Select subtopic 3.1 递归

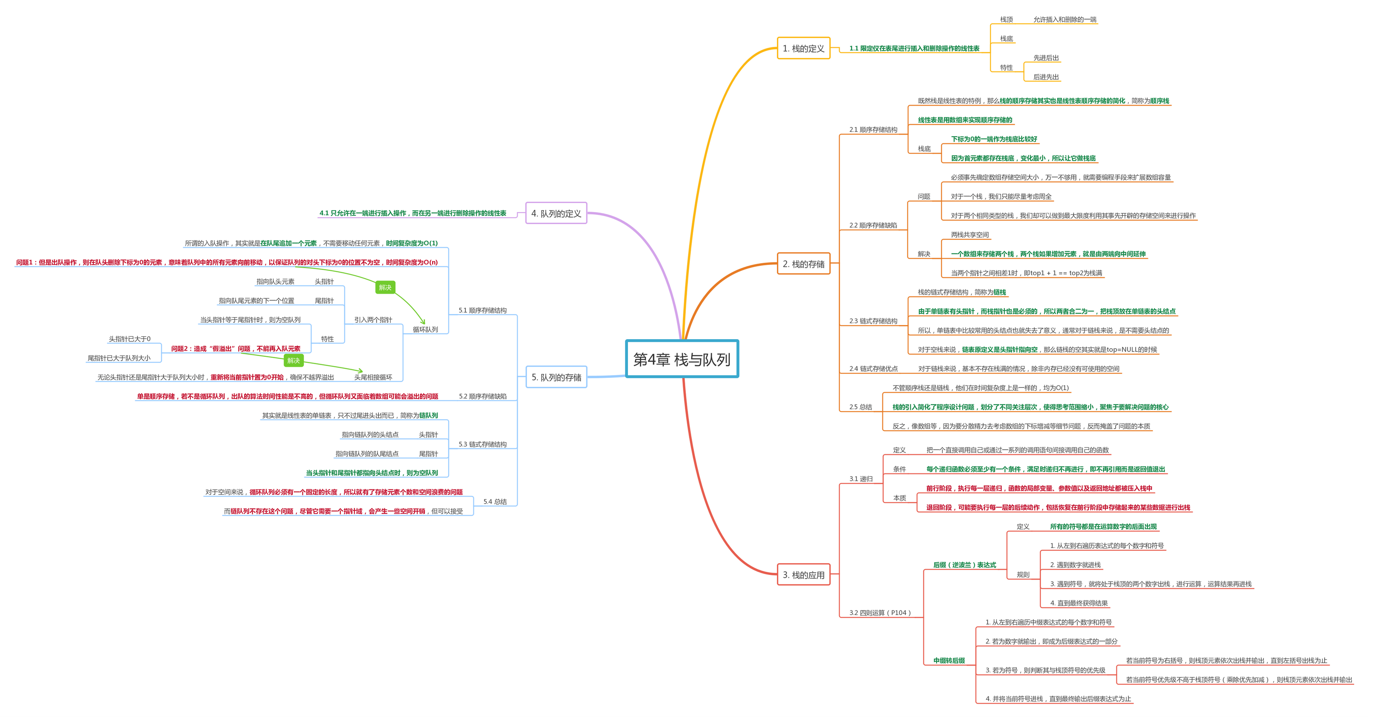tap(861, 479)
